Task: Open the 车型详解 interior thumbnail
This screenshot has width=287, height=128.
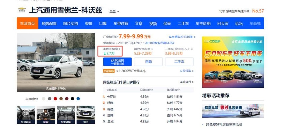Action: tap(66, 115)
